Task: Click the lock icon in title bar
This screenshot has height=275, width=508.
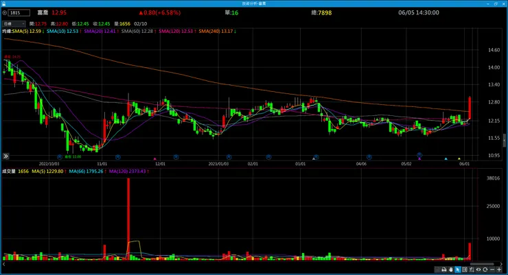Action: pos(3,3)
